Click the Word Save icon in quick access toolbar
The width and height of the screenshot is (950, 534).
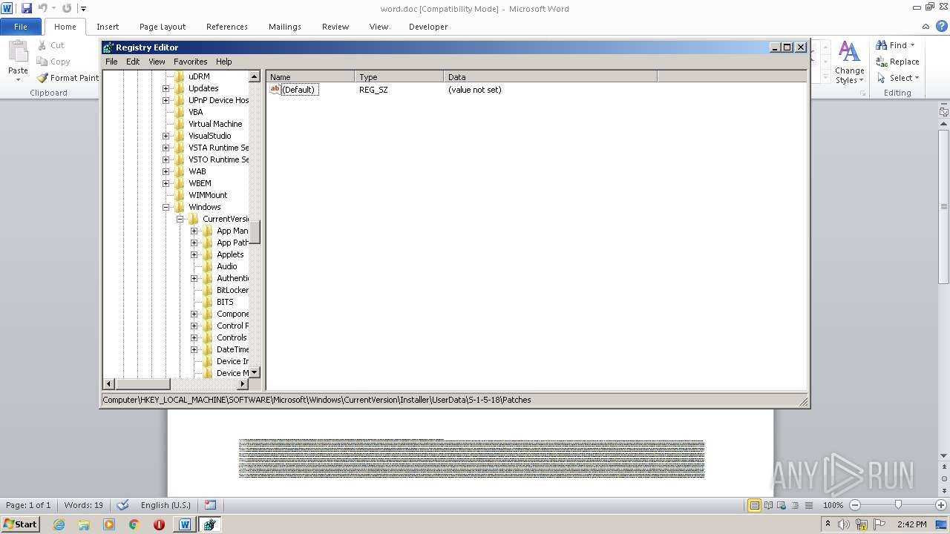tap(27, 8)
